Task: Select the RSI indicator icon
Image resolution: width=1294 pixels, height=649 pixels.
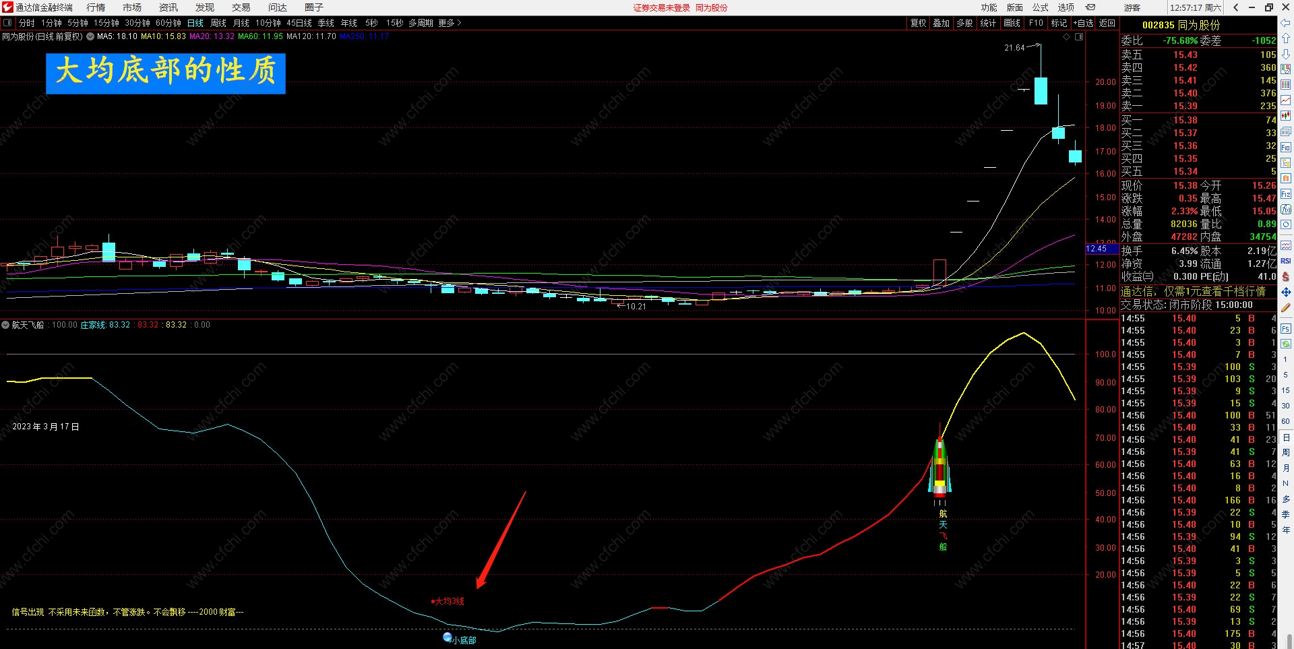Action: 1286,261
